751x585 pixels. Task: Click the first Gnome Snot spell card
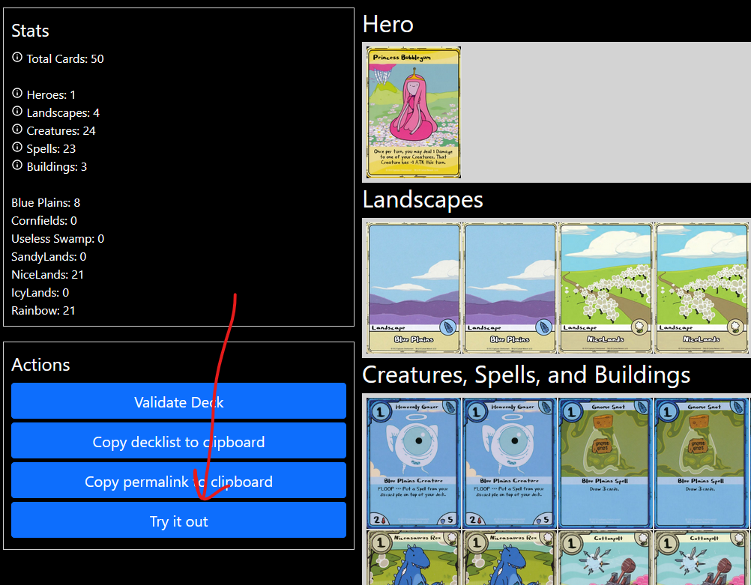coord(606,463)
